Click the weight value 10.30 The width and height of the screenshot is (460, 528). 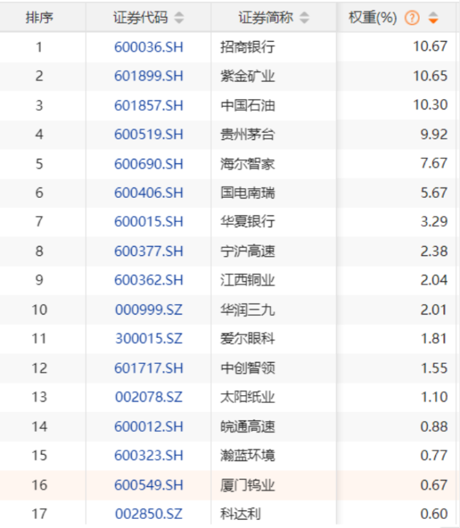click(x=430, y=105)
